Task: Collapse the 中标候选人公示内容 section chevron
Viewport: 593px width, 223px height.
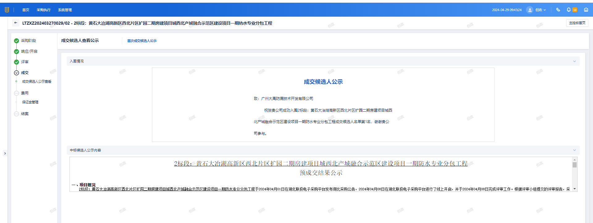Action: tap(574, 150)
